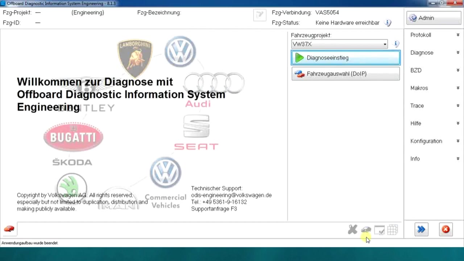Click the red X exit button

coord(446,229)
